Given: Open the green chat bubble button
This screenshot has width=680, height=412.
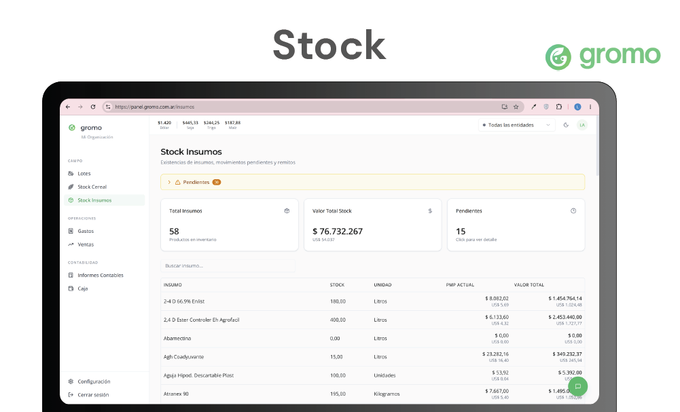Looking at the screenshot, I should pyautogui.click(x=577, y=386).
